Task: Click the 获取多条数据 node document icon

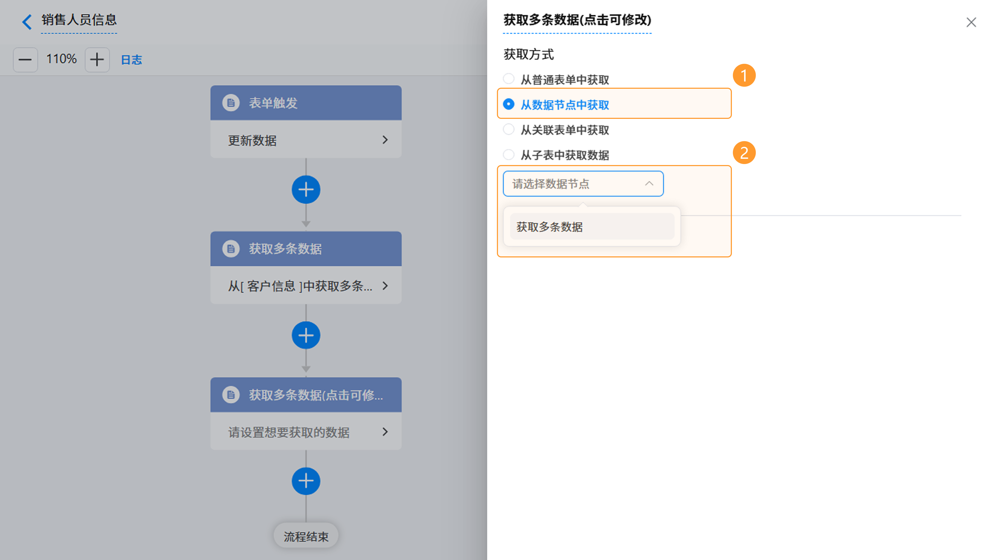Action: point(231,249)
